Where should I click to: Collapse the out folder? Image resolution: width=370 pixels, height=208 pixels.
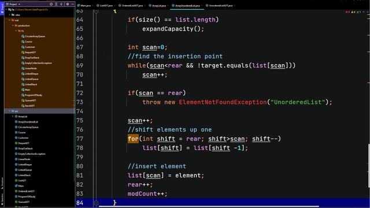coord(10,20)
